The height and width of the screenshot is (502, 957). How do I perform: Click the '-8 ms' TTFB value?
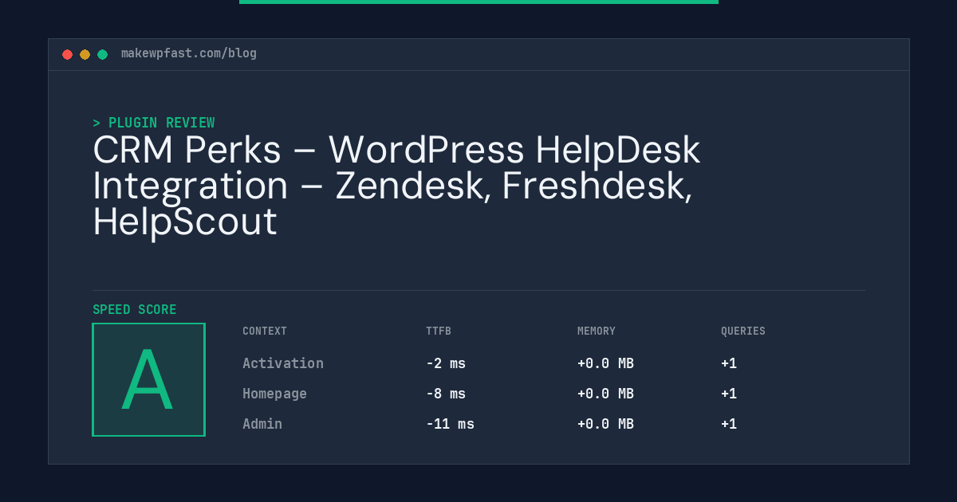pyautogui.click(x=446, y=394)
